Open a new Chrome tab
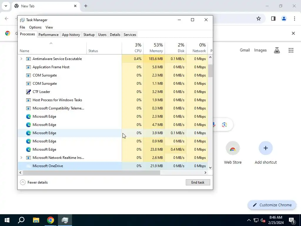 pyautogui.click(x=86, y=6)
